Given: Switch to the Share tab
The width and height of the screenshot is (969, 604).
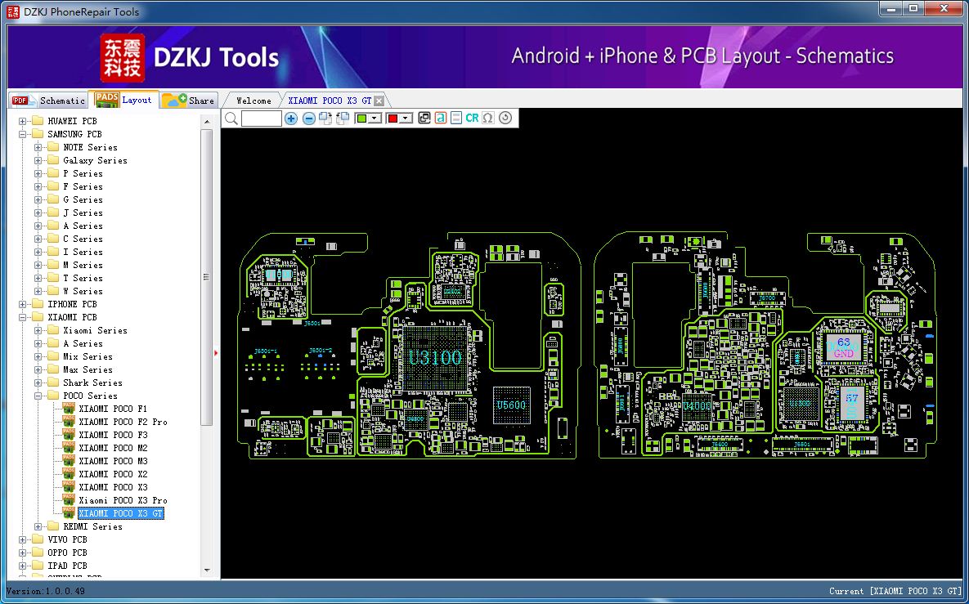Looking at the screenshot, I should point(189,100).
